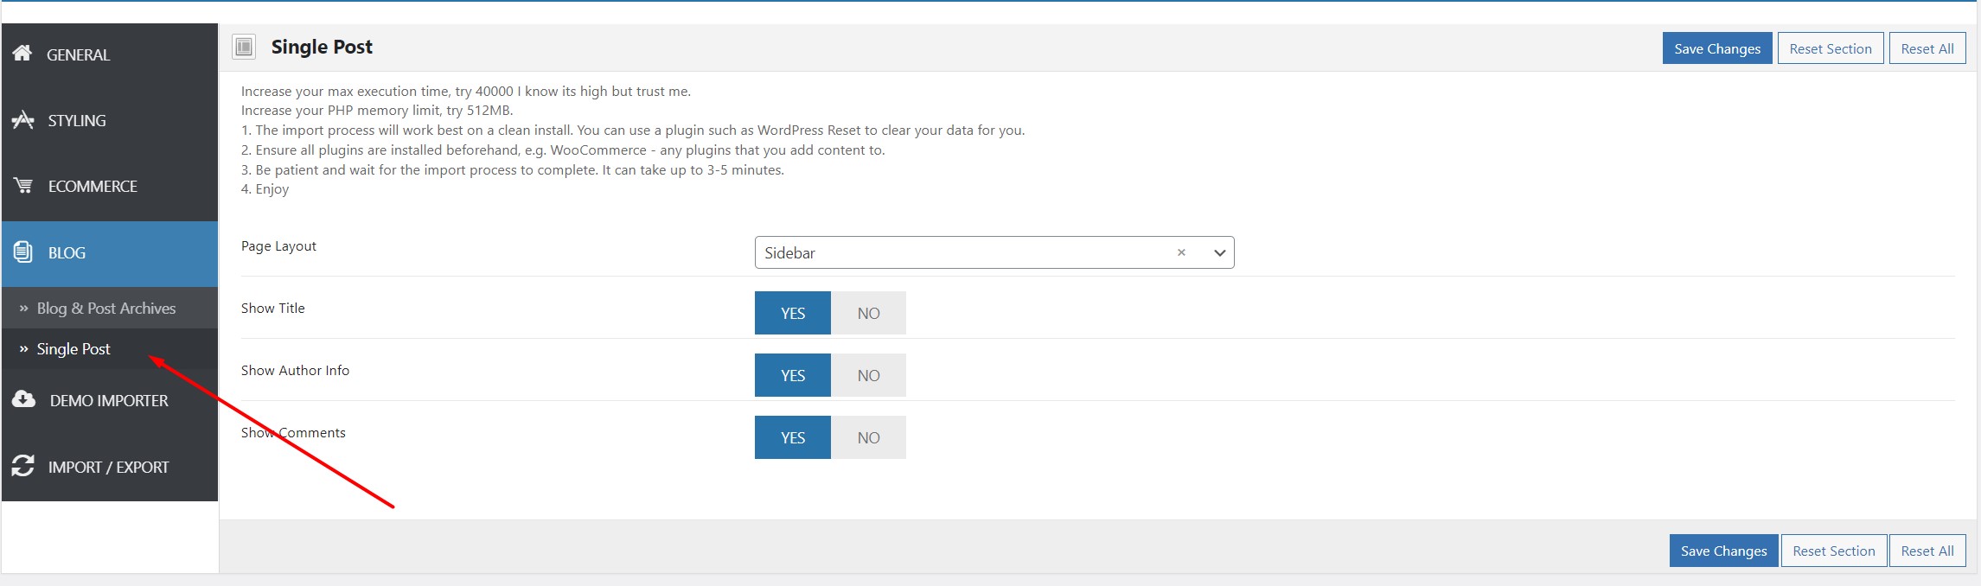Set Show Title to YES
Viewport: 1981px width, 586px height.
[x=793, y=313]
